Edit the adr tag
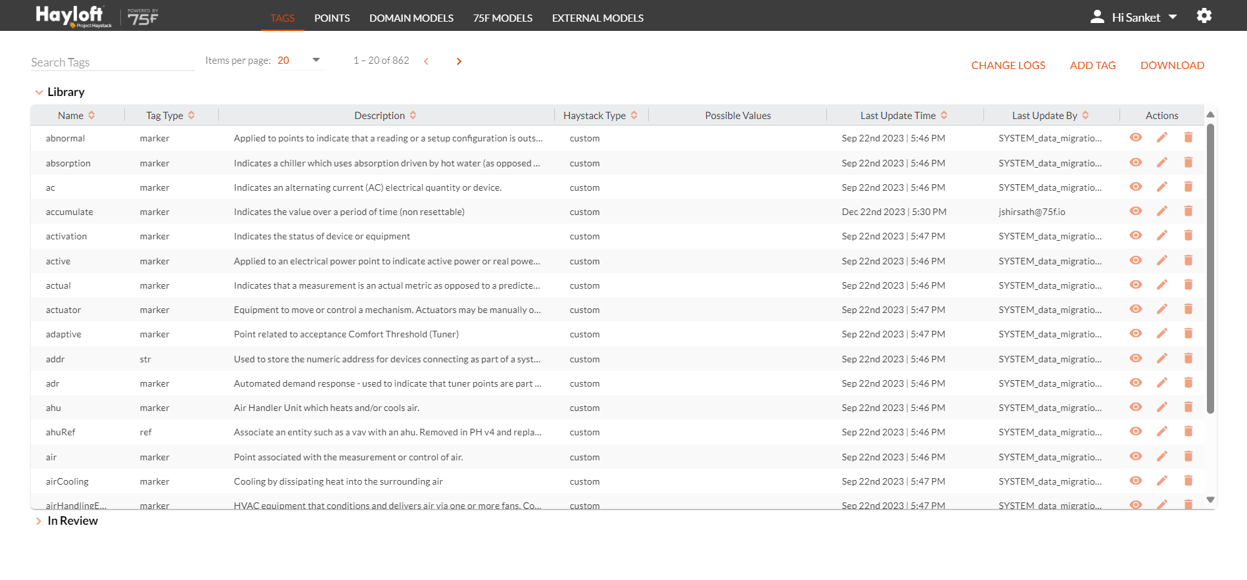The width and height of the screenshot is (1247, 580). [1162, 383]
